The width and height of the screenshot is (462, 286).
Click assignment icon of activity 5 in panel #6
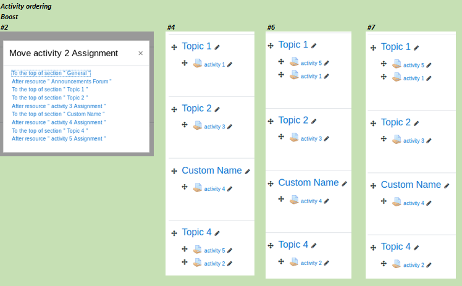click(x=294, y=62)
